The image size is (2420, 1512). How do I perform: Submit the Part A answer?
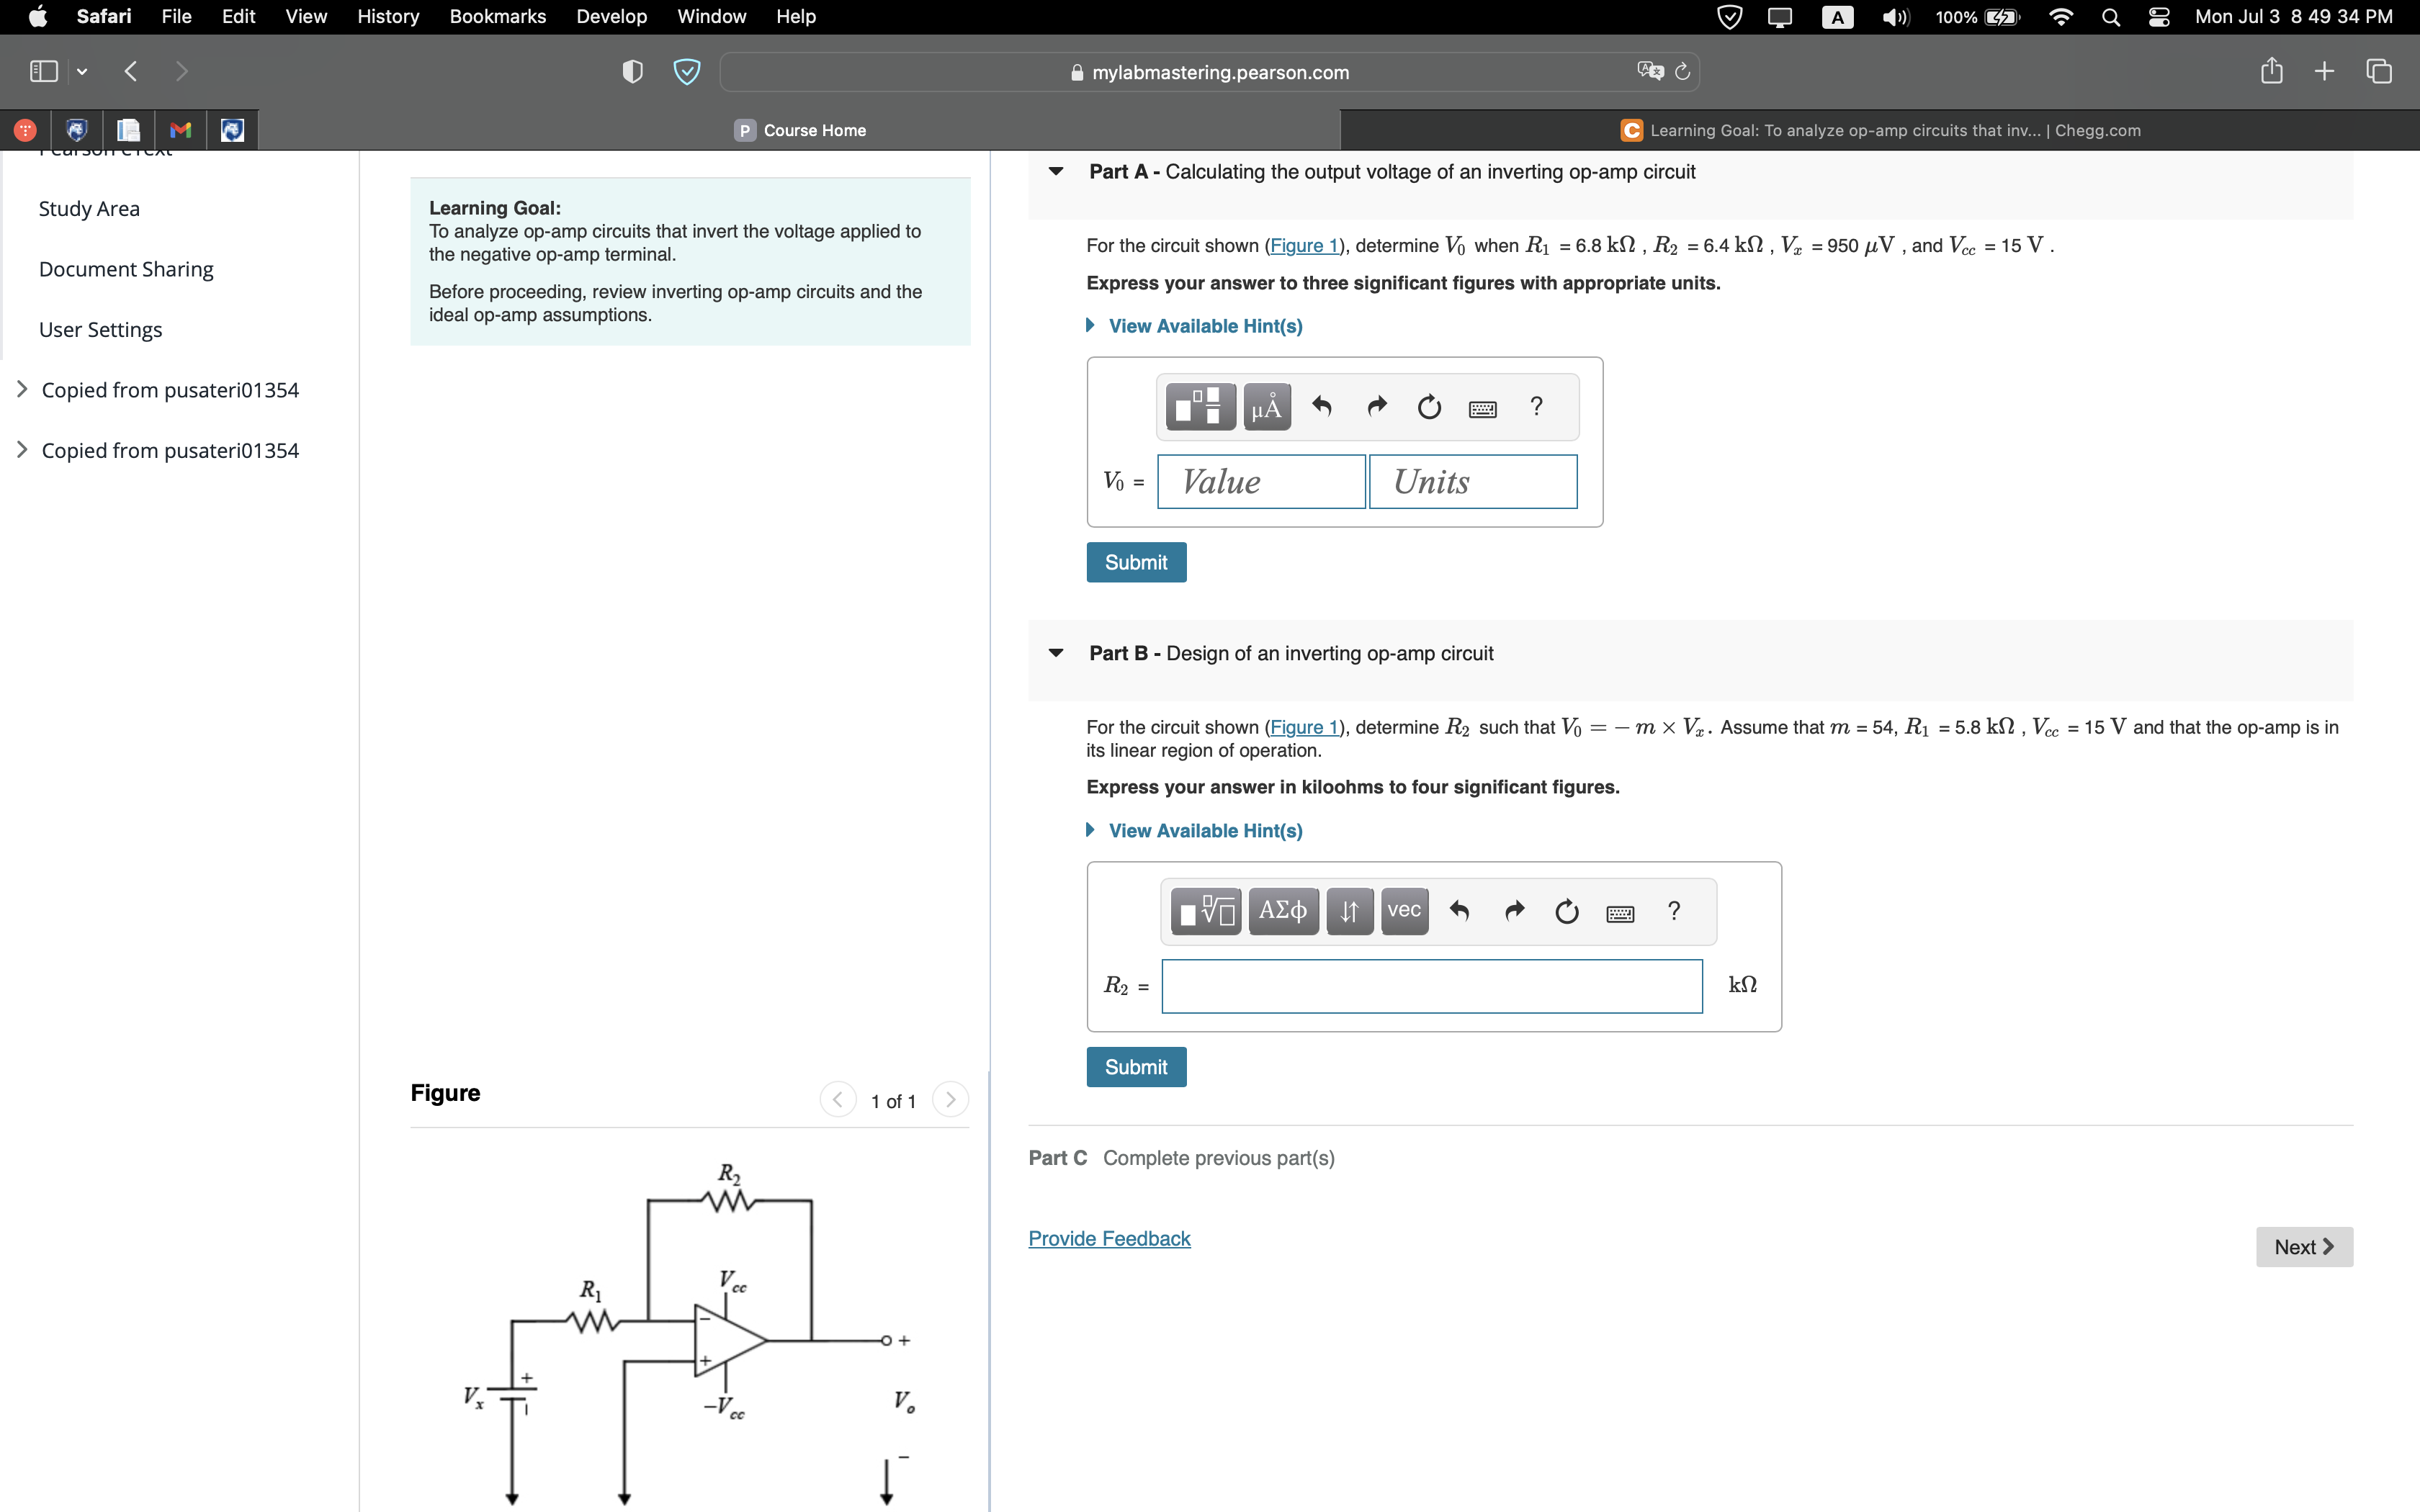click(1135, 562)
